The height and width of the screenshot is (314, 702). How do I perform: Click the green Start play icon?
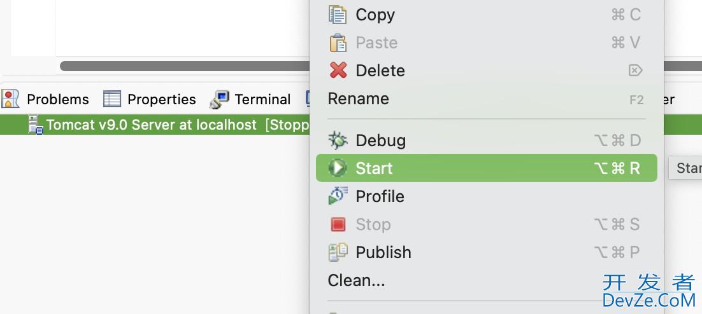[337, 168]
